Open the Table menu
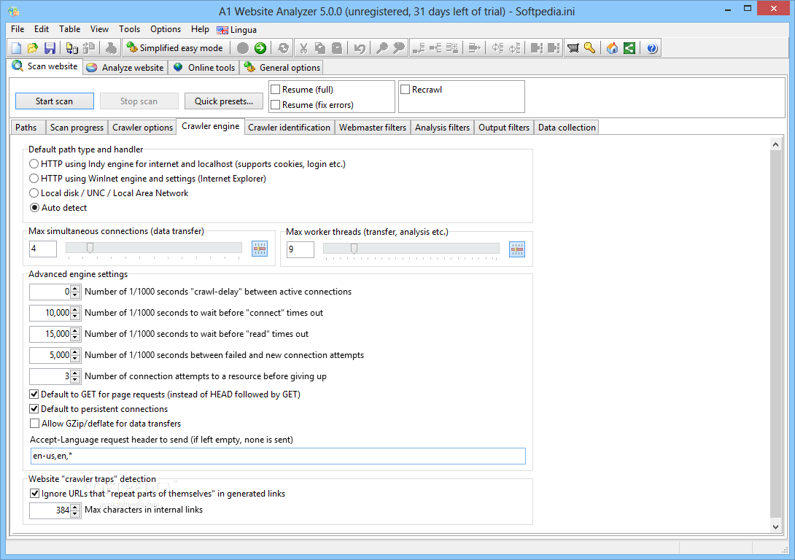Image resolution: width=795 pixels, height=560 pixels. click(69, 29)
